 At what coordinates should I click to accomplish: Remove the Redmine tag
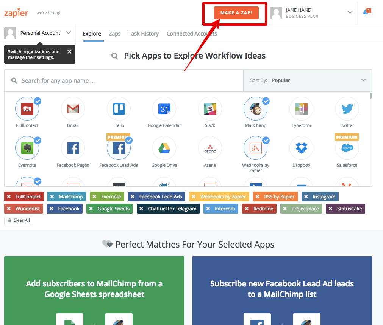[247, 209]
